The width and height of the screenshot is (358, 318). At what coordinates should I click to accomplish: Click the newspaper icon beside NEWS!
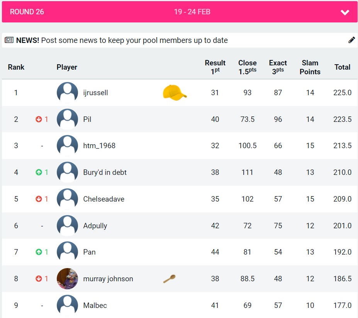tap(9, 40)
